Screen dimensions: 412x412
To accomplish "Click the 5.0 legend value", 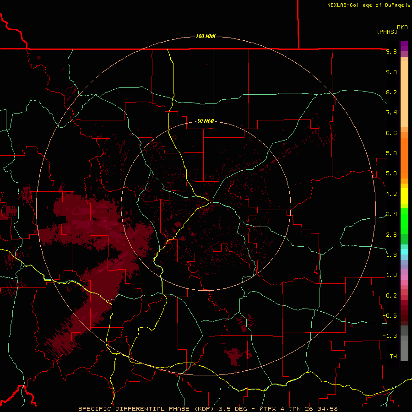I will [391, 173].
